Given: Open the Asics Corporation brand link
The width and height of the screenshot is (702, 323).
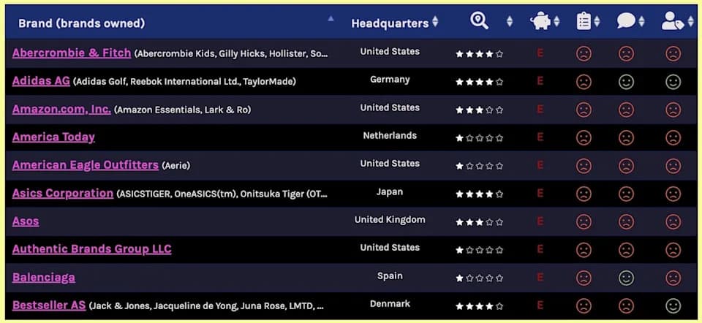Looking at the screenshot, I should click(63, 193).
